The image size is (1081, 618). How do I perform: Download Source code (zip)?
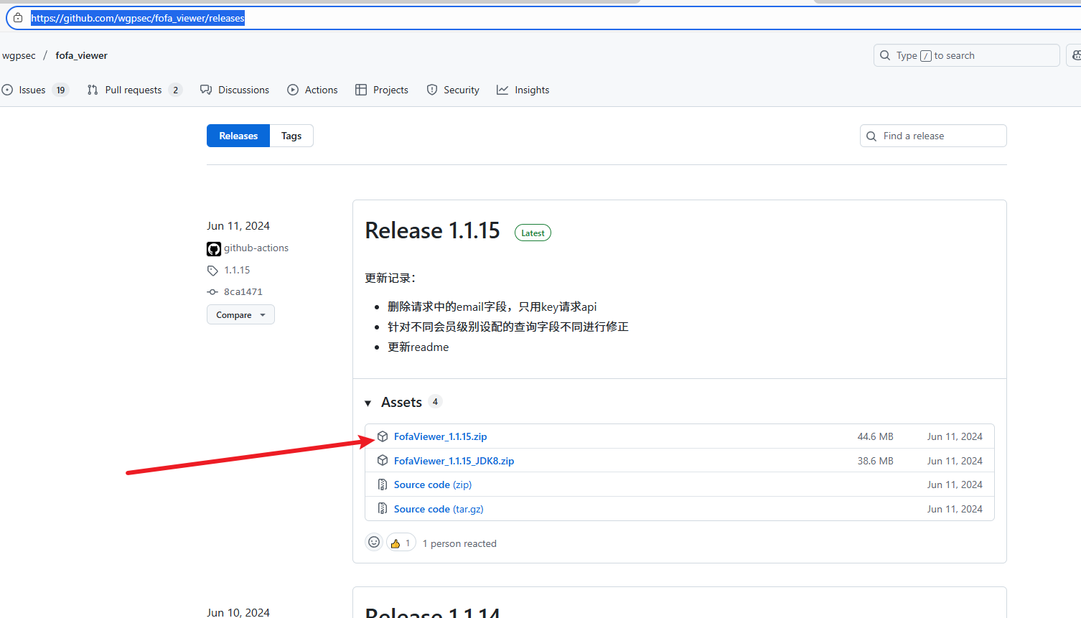point(433,484)
